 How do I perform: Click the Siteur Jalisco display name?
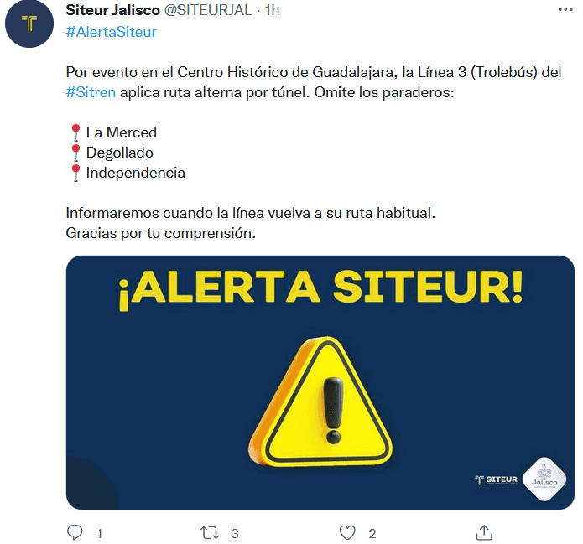[112, 10]
